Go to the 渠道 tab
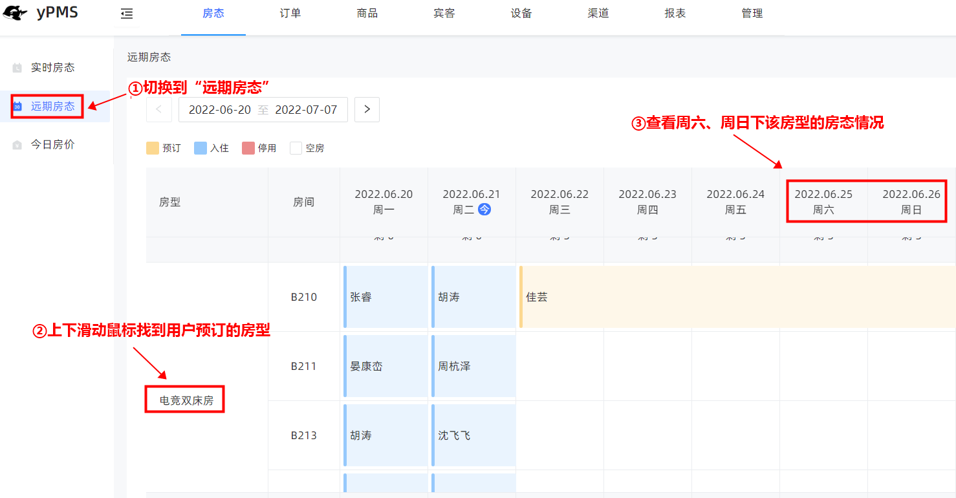The width and height of the screenshot is (956, 498). [598, 13]
